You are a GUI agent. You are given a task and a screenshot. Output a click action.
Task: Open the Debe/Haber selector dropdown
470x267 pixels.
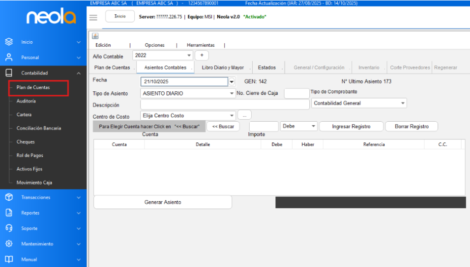click(x=314, y=126)
